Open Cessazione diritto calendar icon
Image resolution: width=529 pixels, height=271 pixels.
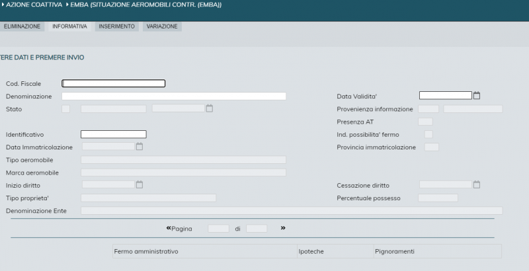[x=477, y=184]
